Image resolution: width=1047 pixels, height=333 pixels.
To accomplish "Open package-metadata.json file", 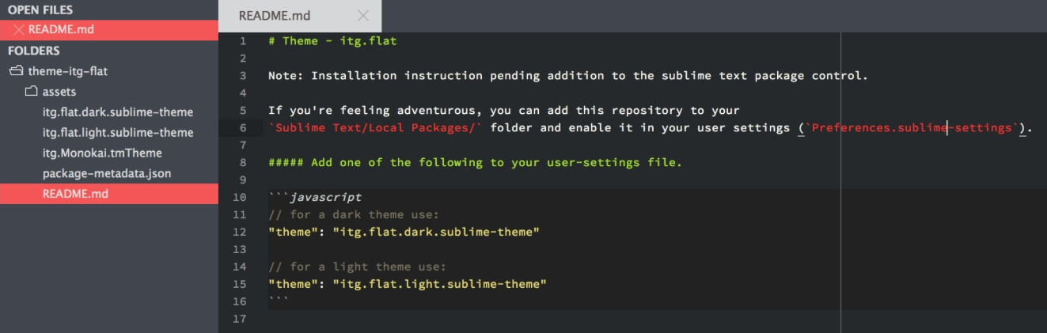I will point(107,173).
